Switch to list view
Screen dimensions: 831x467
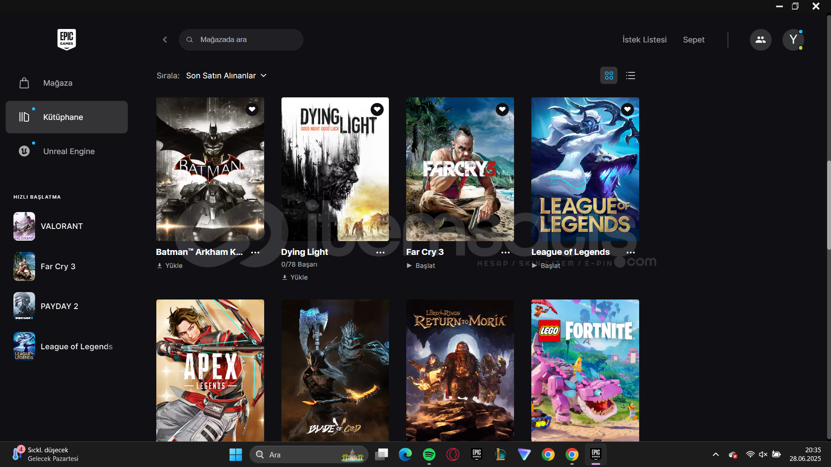pyautogui.click(x=631, y=76)
